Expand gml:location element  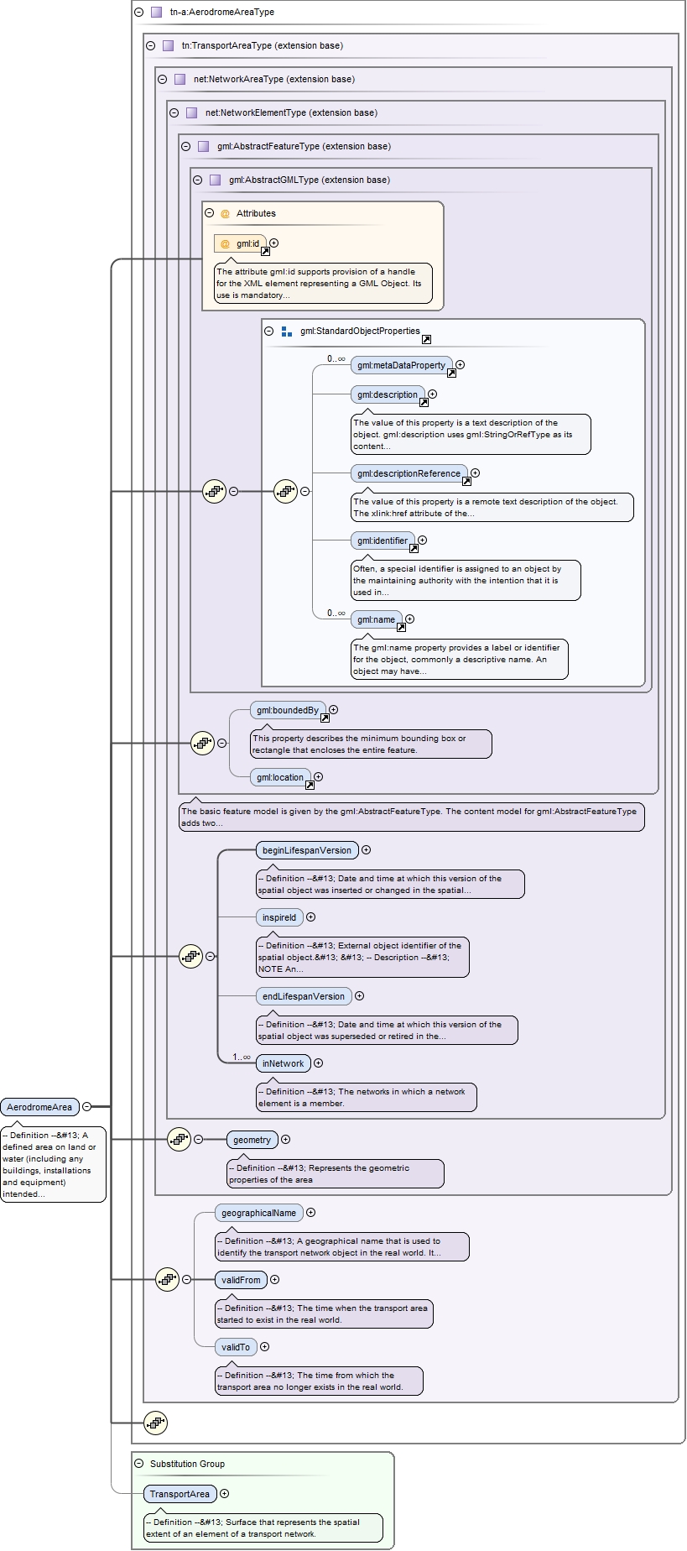(x=318, y=777)
